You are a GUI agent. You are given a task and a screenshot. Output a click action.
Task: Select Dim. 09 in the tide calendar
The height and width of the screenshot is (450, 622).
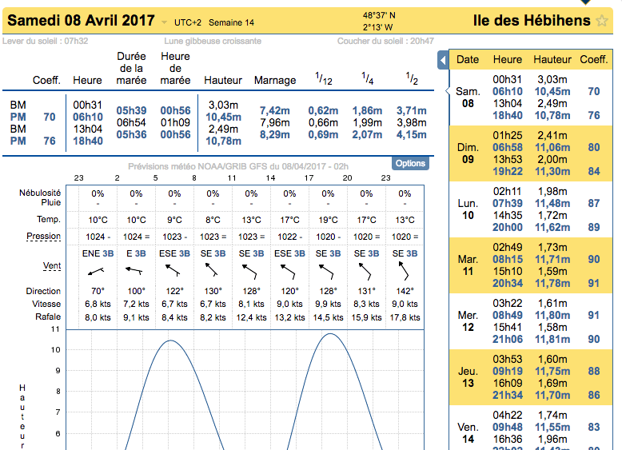(468, 153)
